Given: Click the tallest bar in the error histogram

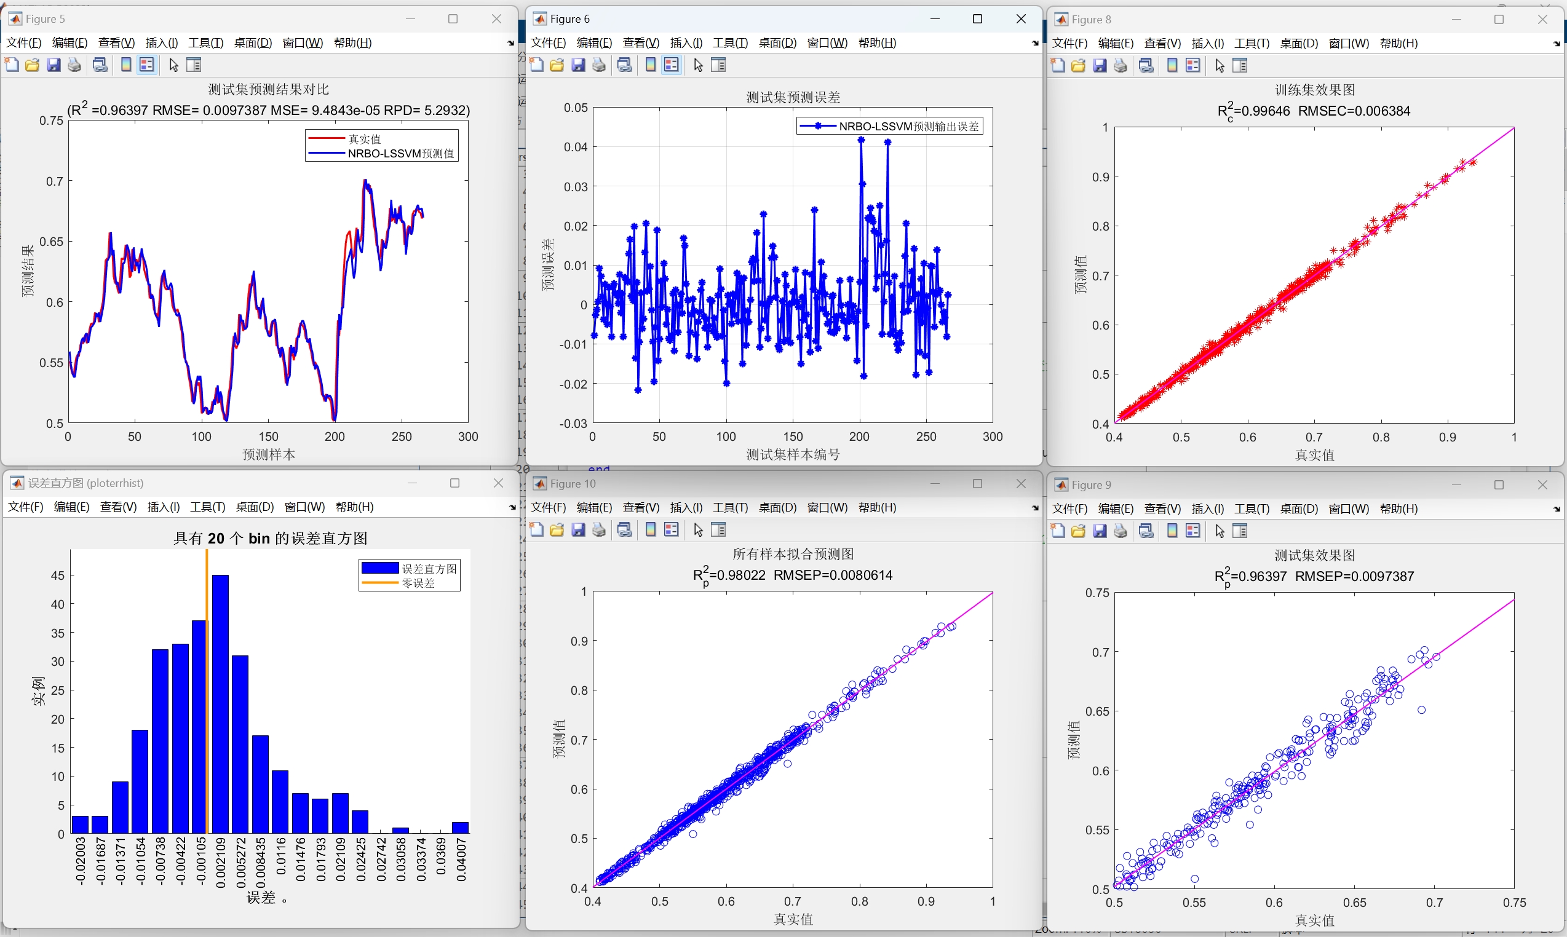Looking at the screenshot, I should point(220,703).
